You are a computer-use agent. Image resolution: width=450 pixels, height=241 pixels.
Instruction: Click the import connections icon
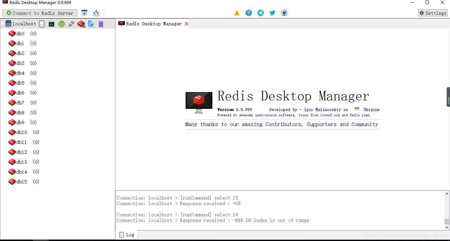84,13
